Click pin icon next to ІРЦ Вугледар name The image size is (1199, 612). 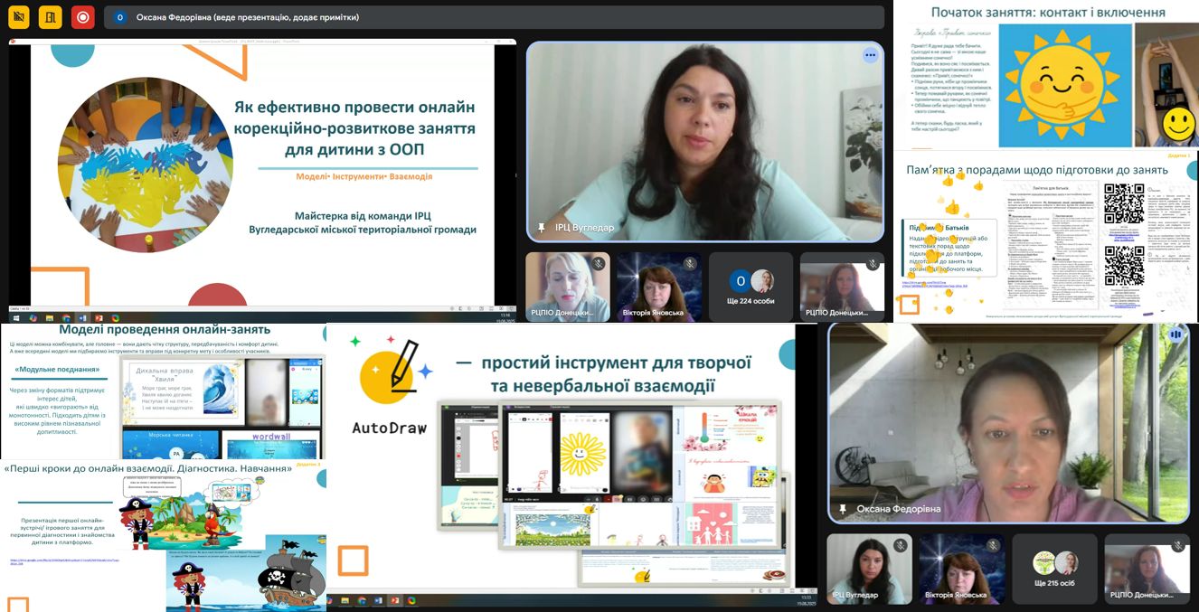click(542, 228)
